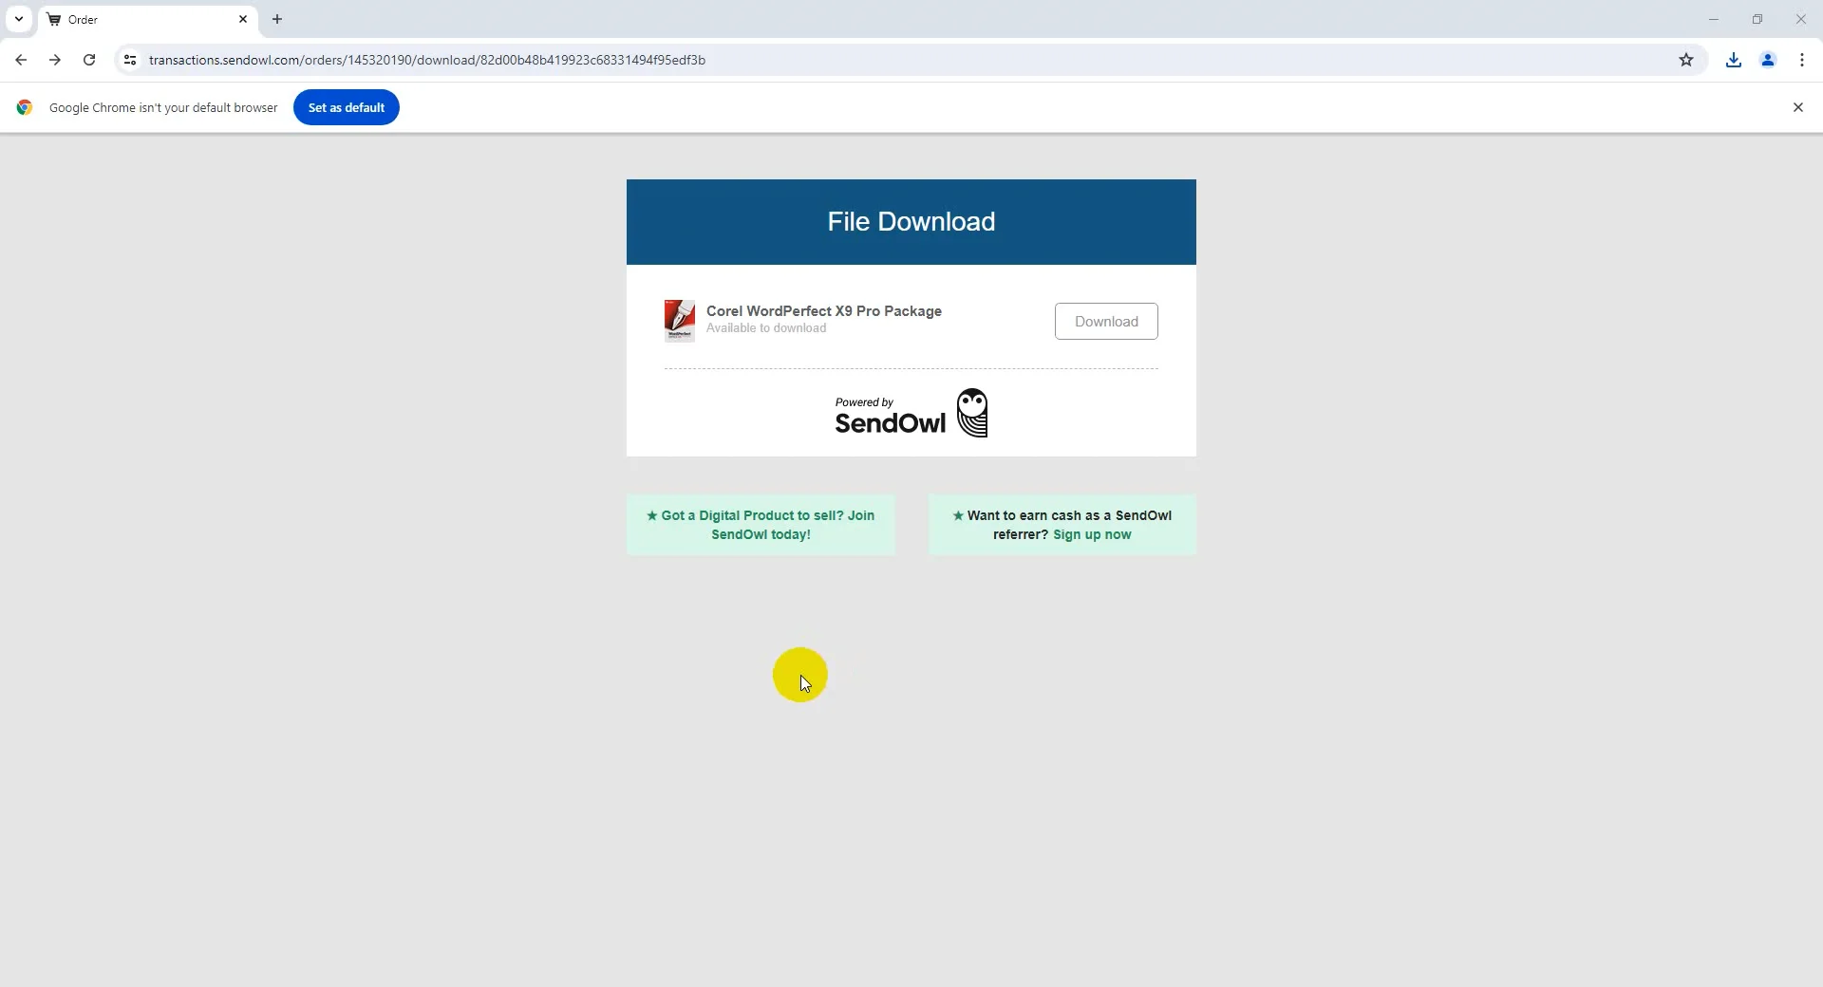Bookmark this page with the star
This screenshot has width=1823, height=987.
point(1686,60)
